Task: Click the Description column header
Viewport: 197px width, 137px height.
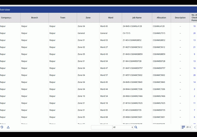Action: click(180, 18)
